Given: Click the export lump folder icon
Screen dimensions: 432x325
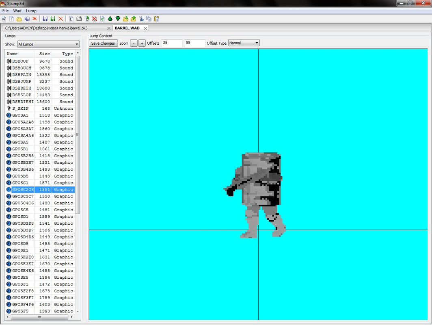Looking at the screenshot, I should click(133, 19).
